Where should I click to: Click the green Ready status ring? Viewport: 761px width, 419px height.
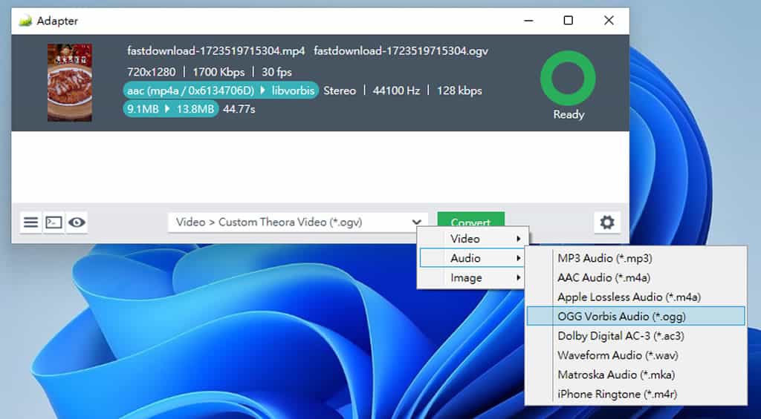(568, 79)
